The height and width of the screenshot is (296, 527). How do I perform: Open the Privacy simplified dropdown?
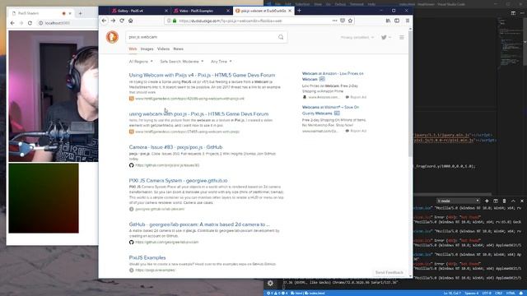[x=357, y=37]
